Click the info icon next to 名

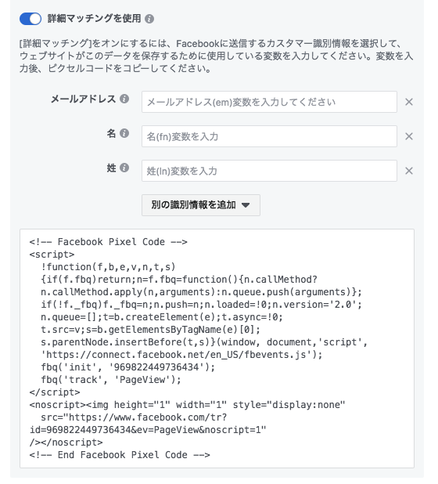[x=124, y=133]
